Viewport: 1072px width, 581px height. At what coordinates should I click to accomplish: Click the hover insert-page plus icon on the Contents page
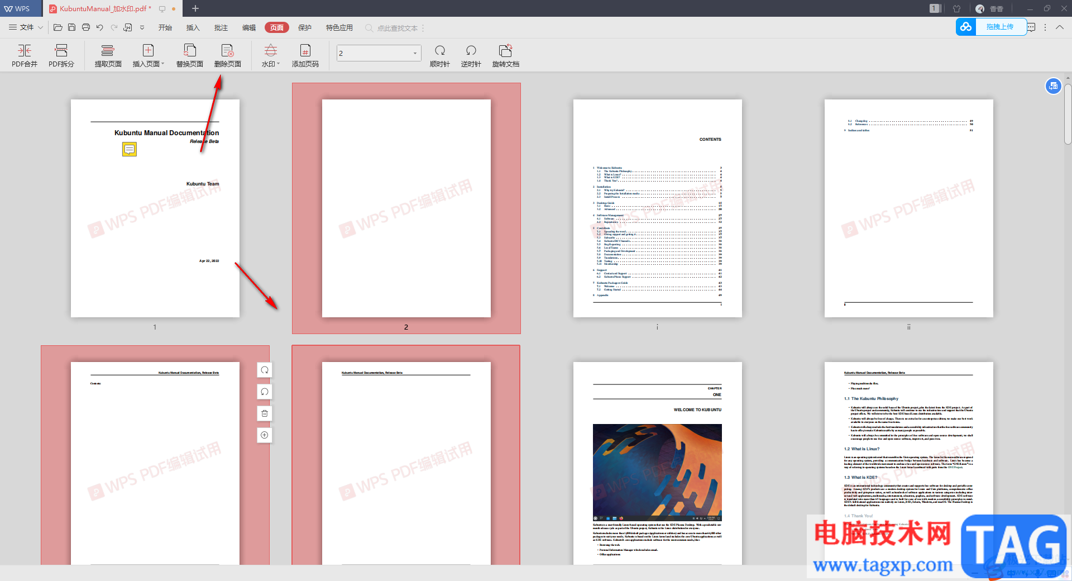pyautogui.click(x=265, y=435)
